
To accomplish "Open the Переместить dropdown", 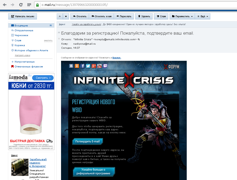I will point(182,16).
